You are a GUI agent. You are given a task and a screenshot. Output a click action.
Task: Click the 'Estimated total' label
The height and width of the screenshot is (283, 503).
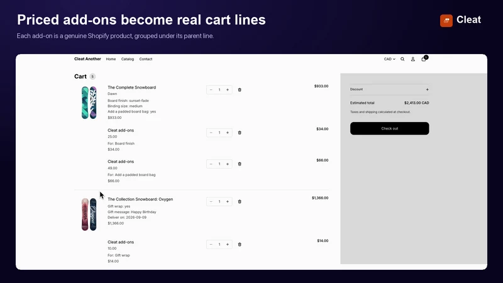tap(362, 103)
